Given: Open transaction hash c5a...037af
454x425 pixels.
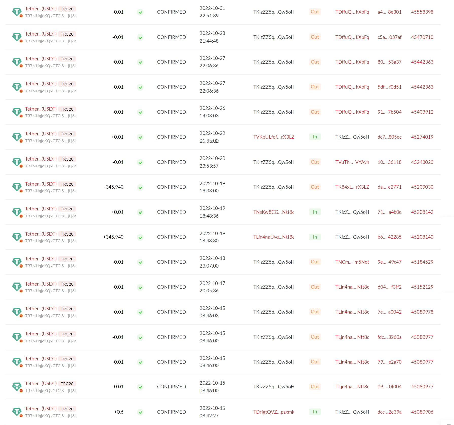Looking at the screenshot, I should click(x=389, y=37).
